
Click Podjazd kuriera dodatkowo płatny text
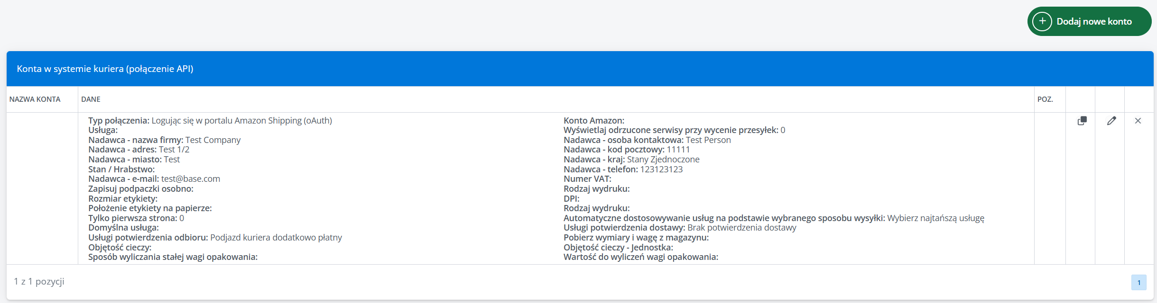[276, 238]
